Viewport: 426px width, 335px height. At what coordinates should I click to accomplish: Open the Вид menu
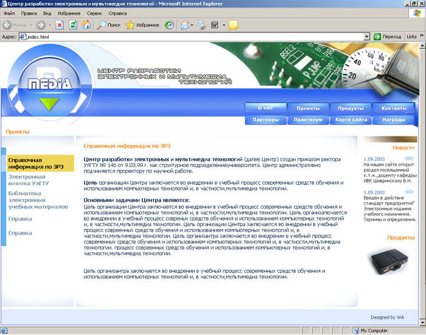[47, 13]
